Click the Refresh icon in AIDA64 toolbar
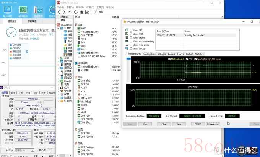 pos(76,12)
